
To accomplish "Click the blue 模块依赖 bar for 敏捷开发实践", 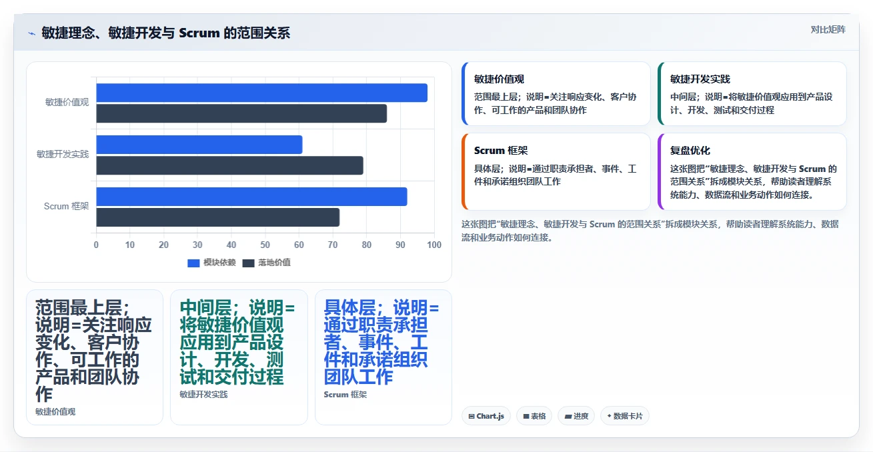I will coord(199,145).
